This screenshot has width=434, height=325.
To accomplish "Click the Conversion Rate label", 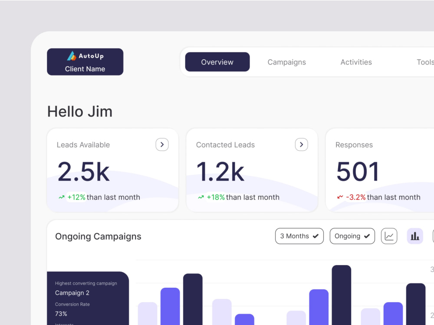I will click(72, 304).
